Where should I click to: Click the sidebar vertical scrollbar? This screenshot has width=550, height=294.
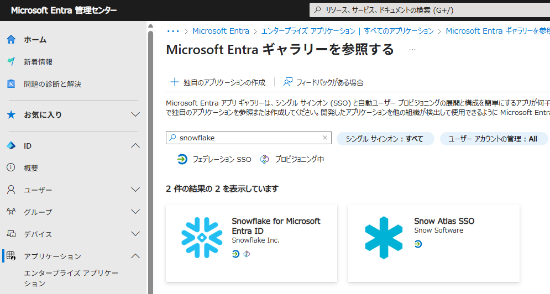point(150,161)
